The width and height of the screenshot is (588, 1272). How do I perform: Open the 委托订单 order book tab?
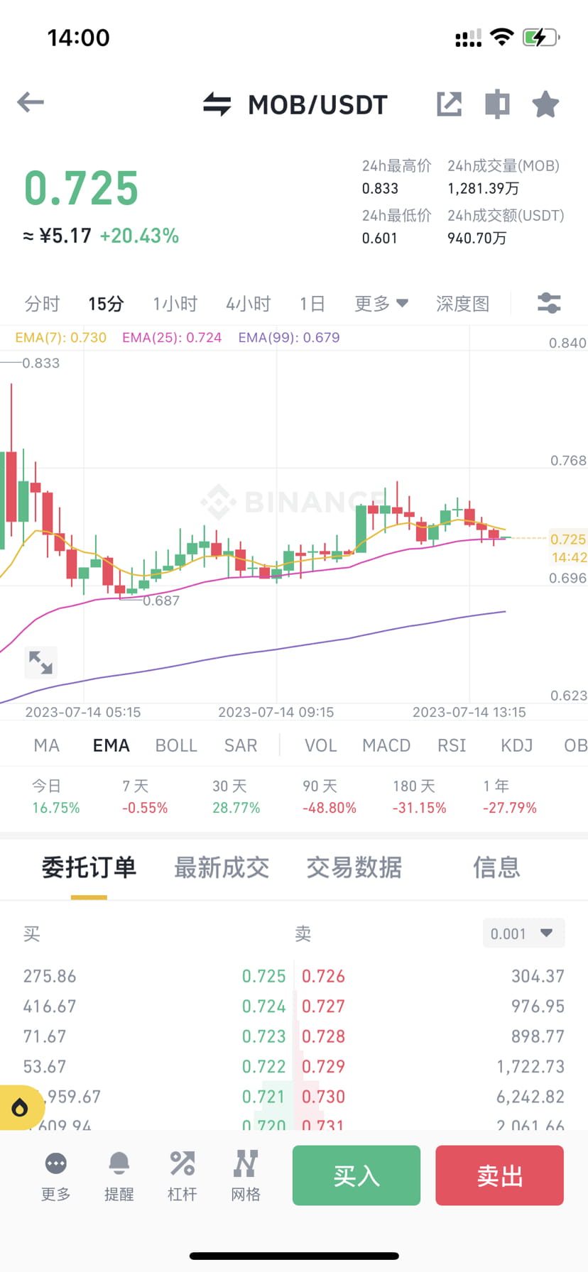pyautogui.click(x=89, y=867)
